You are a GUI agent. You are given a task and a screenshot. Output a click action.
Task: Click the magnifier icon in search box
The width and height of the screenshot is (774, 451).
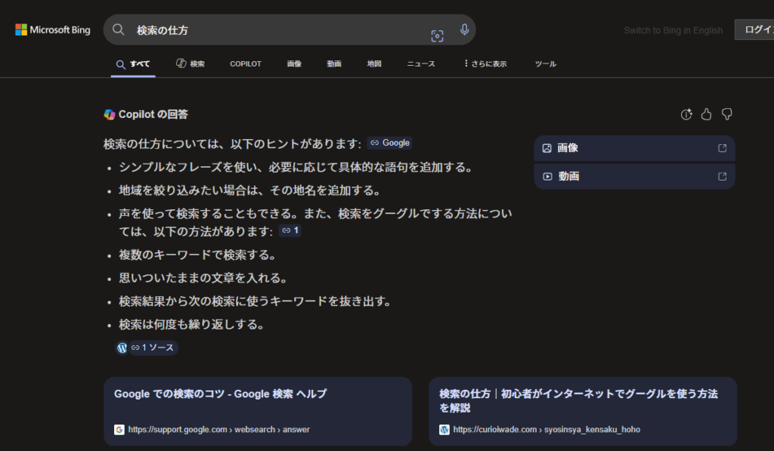click(119, 29)
